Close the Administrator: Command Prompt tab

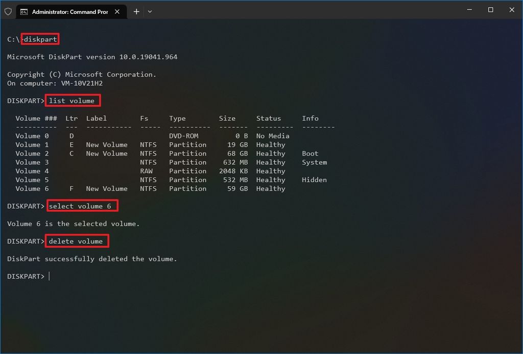tap(117, 11)
